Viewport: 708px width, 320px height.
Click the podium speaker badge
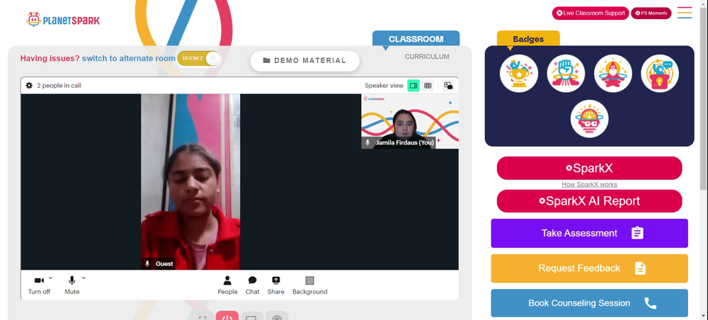(660, 73)
